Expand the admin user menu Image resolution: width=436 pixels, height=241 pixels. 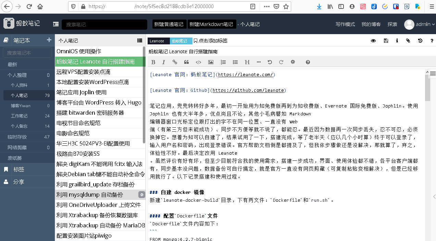point(420,24)
